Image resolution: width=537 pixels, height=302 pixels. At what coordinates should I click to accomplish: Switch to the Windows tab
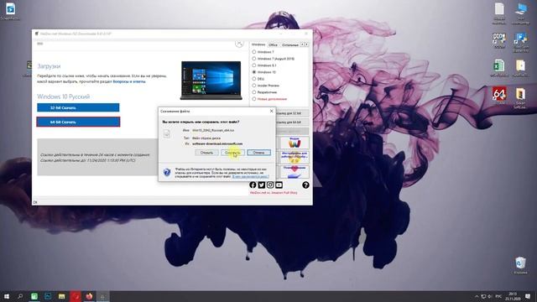tap(258, 44)
